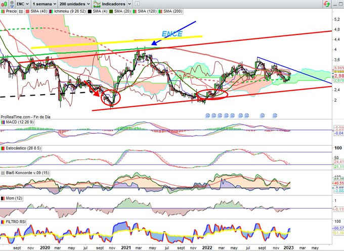Open the Indicadores chart icon
Image resolution: width=344 pixels, height=251 pixels.
(x=97, y=4)
